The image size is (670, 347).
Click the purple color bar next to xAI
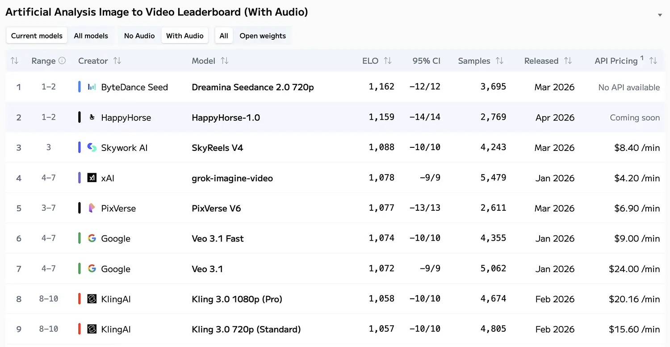80,178
